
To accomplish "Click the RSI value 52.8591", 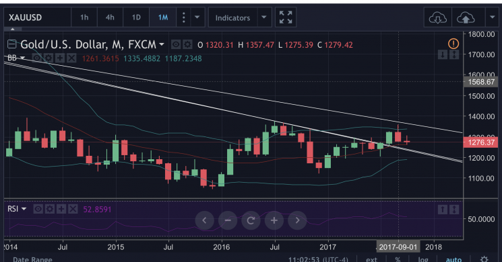I will point(97,210).
